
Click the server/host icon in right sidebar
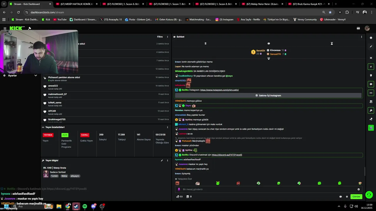[371, 102]
